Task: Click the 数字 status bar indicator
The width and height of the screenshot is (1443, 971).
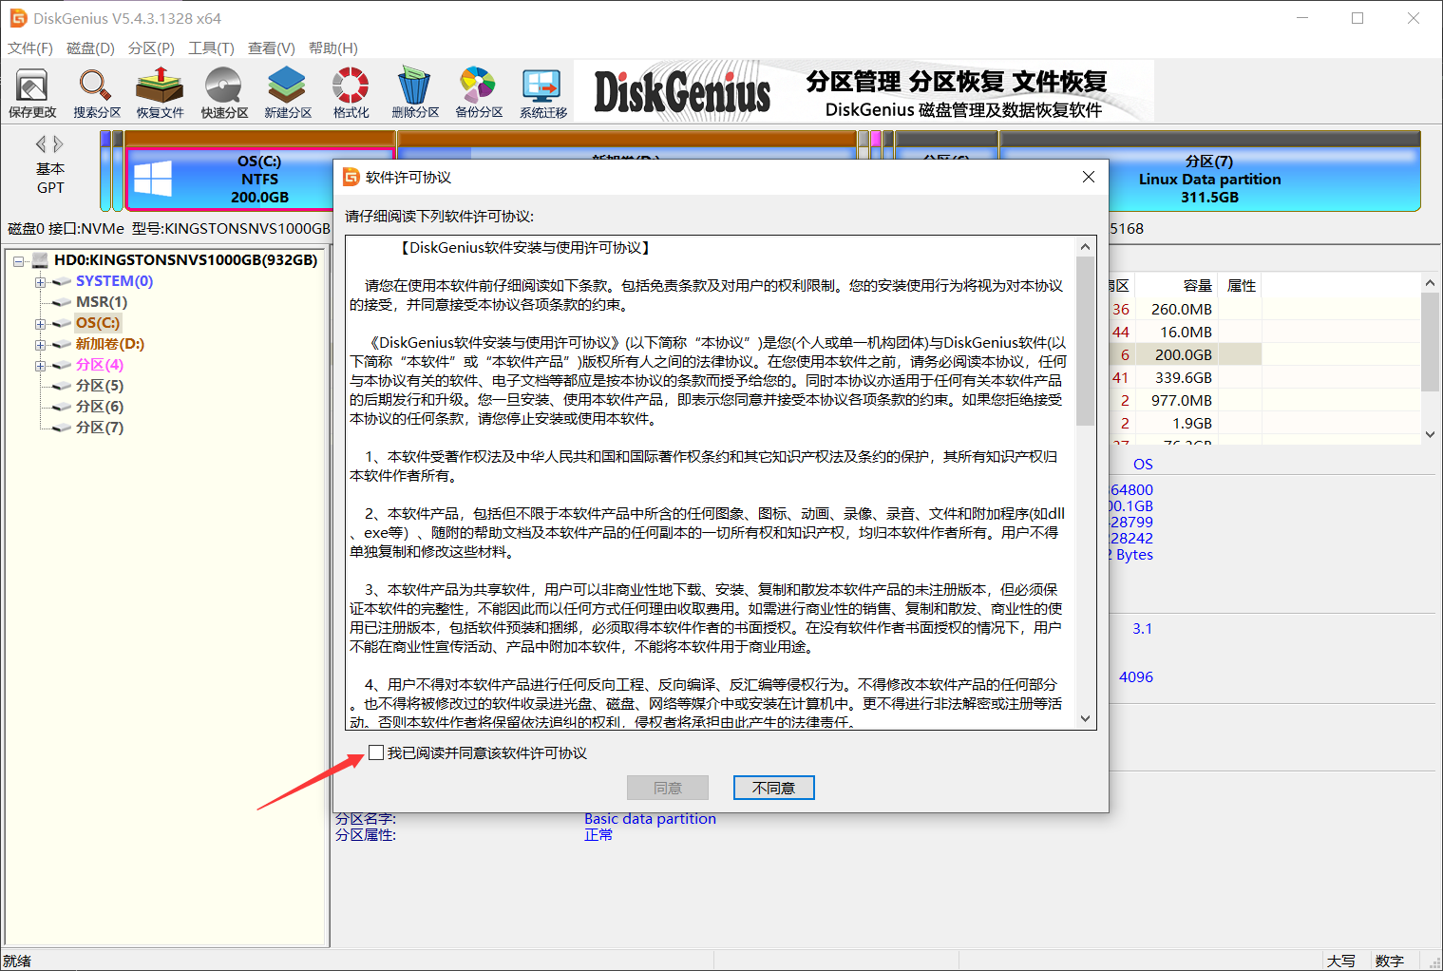Action: click(x=1389, y=961)
